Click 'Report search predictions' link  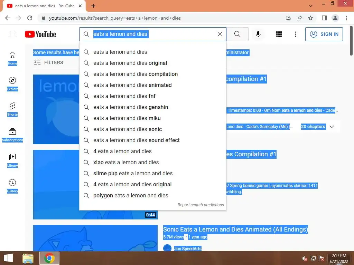click(201, 205)
